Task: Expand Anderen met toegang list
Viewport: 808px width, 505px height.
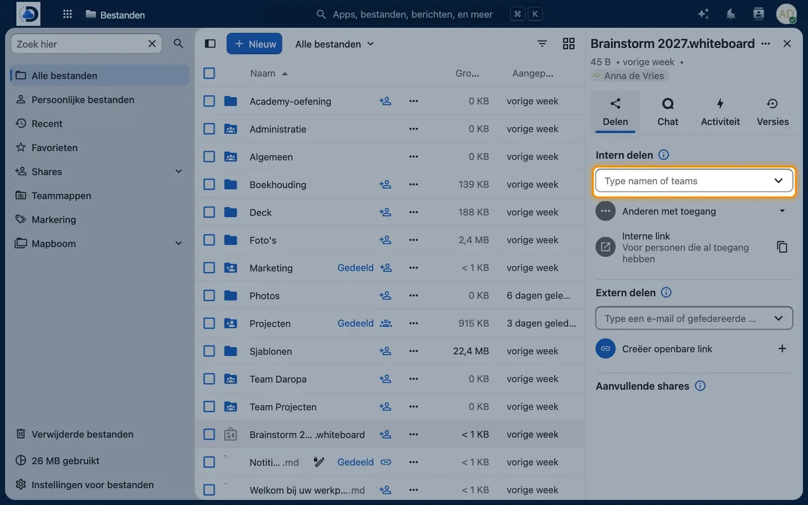Action: pos(782,211)
